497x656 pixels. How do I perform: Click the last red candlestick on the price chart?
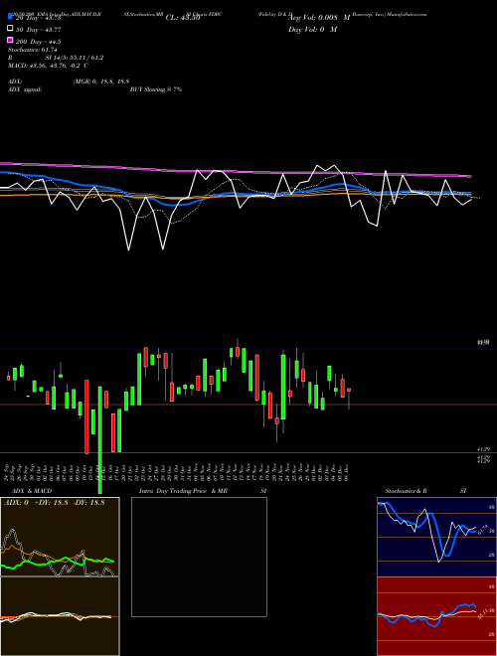pos(349,390)
